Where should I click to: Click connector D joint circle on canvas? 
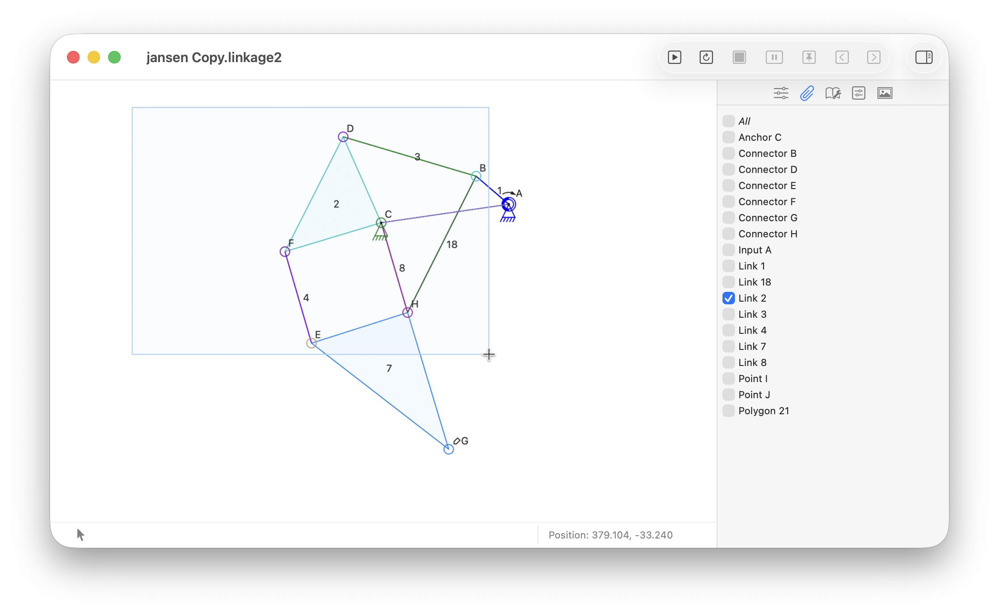(x=343, y=137)
